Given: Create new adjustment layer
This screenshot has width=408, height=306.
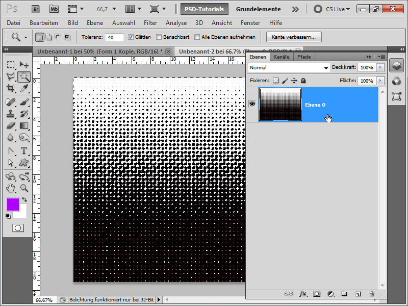Looking at the screenshot, I should (x=330, y=294).
